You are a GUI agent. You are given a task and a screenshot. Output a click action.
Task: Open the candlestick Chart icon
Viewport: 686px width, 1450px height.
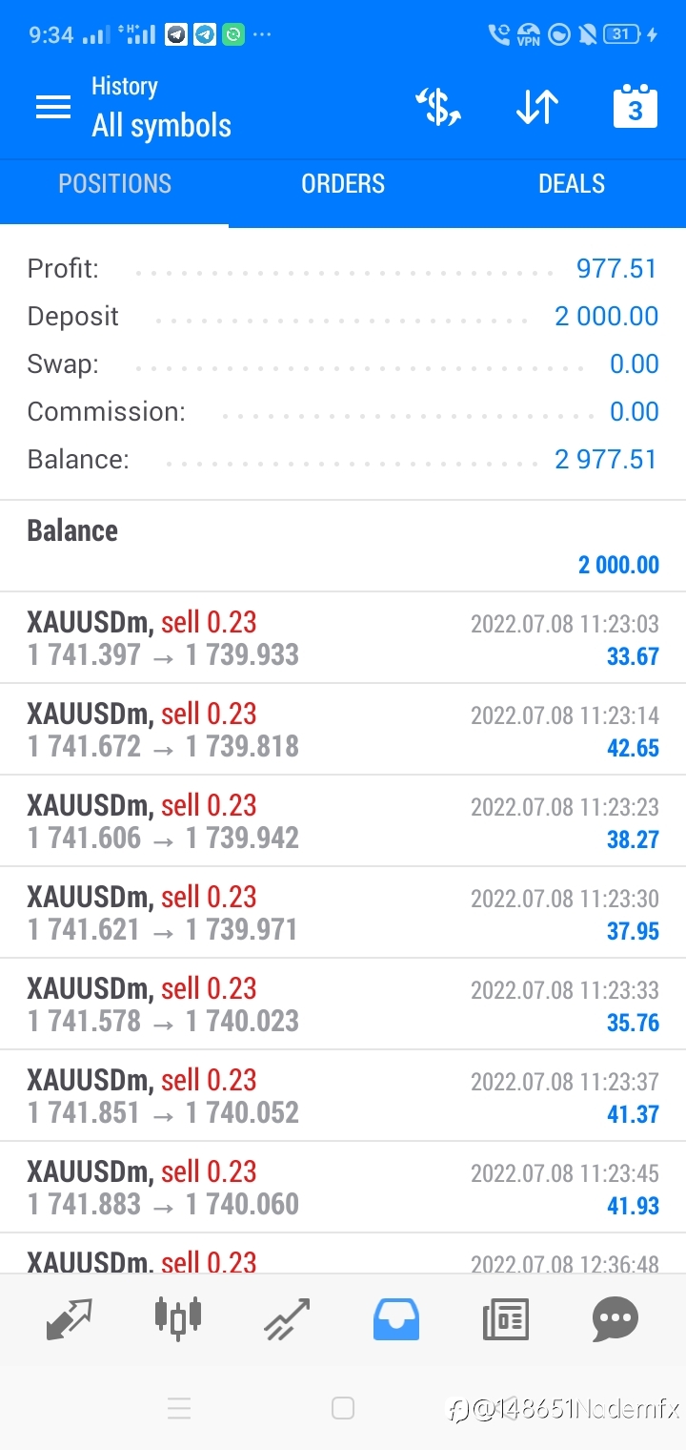coord(178,1317)
